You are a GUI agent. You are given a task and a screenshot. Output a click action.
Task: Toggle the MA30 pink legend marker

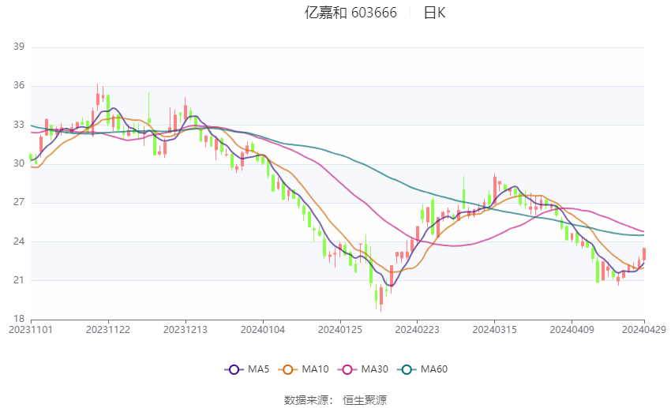click(x=347, y=369)
